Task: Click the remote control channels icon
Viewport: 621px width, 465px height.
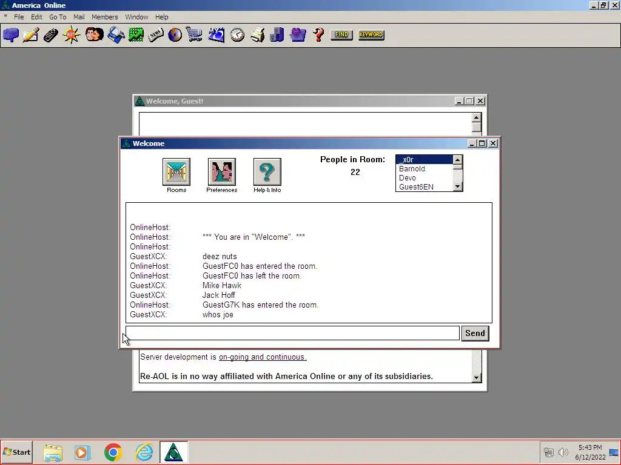Action: (51, 35)
